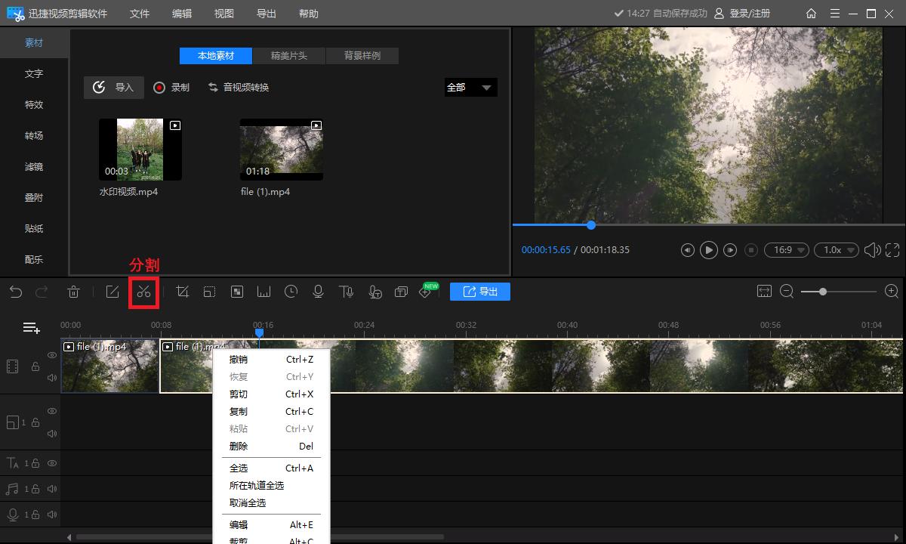906x544 pixels.
Task: Click the blue 导出 export button
Action: click(480, 292)
